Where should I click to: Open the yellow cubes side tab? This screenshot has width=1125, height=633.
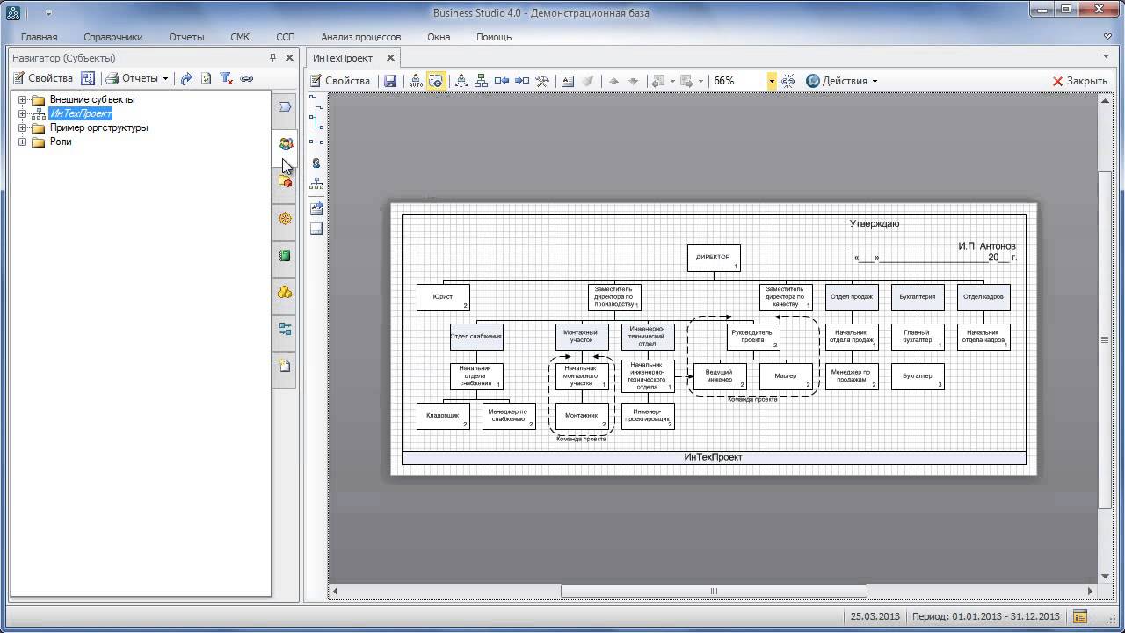point(285,292)
